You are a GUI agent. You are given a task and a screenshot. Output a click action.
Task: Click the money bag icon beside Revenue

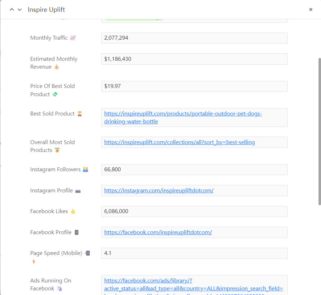point(56,67)
